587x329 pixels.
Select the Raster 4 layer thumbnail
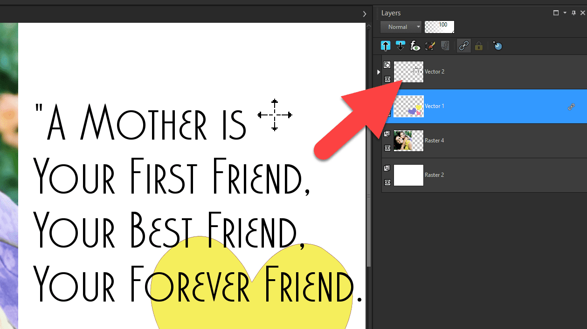pos(408,140)
